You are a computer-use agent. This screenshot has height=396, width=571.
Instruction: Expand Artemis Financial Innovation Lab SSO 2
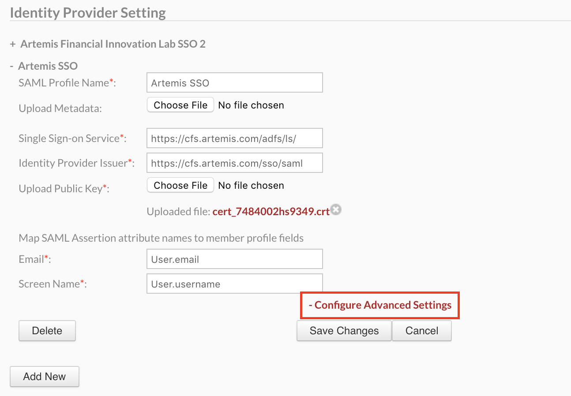pyautogui.click(x=108, y=44)
